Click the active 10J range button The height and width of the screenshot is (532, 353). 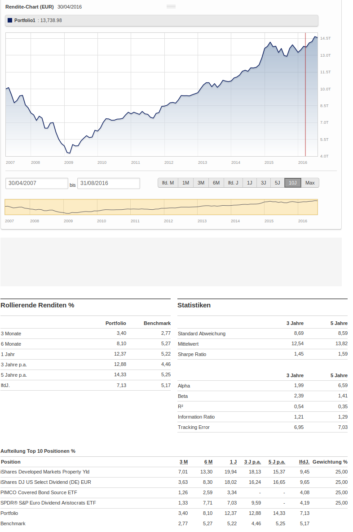293,183
